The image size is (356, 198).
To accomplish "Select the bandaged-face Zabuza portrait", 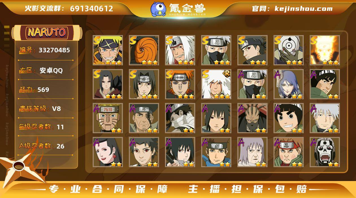I will pos(180,118).
